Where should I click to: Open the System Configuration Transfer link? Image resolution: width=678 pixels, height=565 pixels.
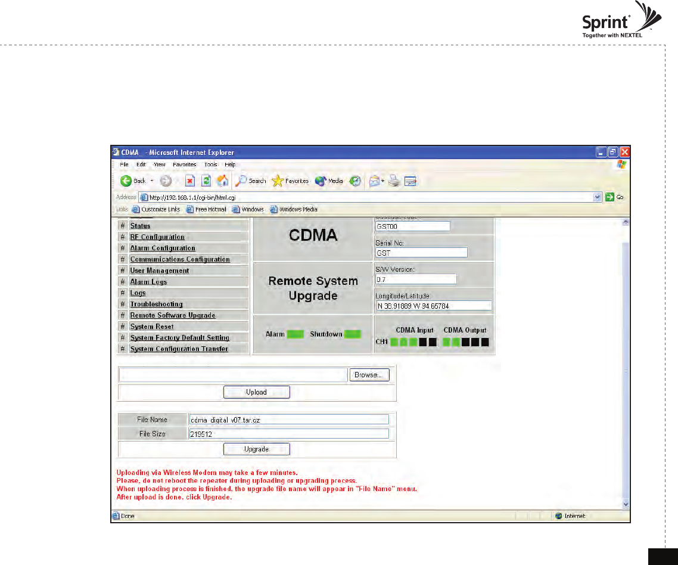[x=179, y=349]
